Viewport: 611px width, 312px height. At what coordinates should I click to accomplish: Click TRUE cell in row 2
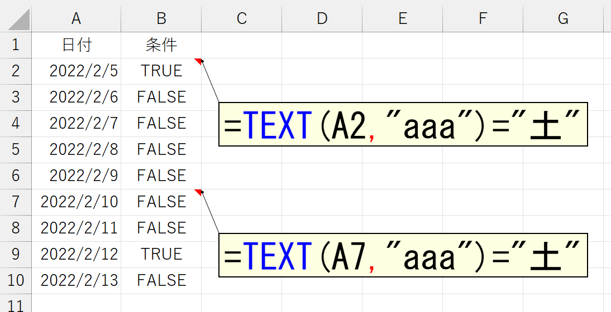click(161, 71)
